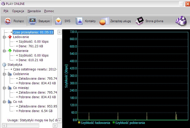Click the Kontakty toolbar label
The height and width of the screenshot is (128, 190).
click(x=90, y=21)
